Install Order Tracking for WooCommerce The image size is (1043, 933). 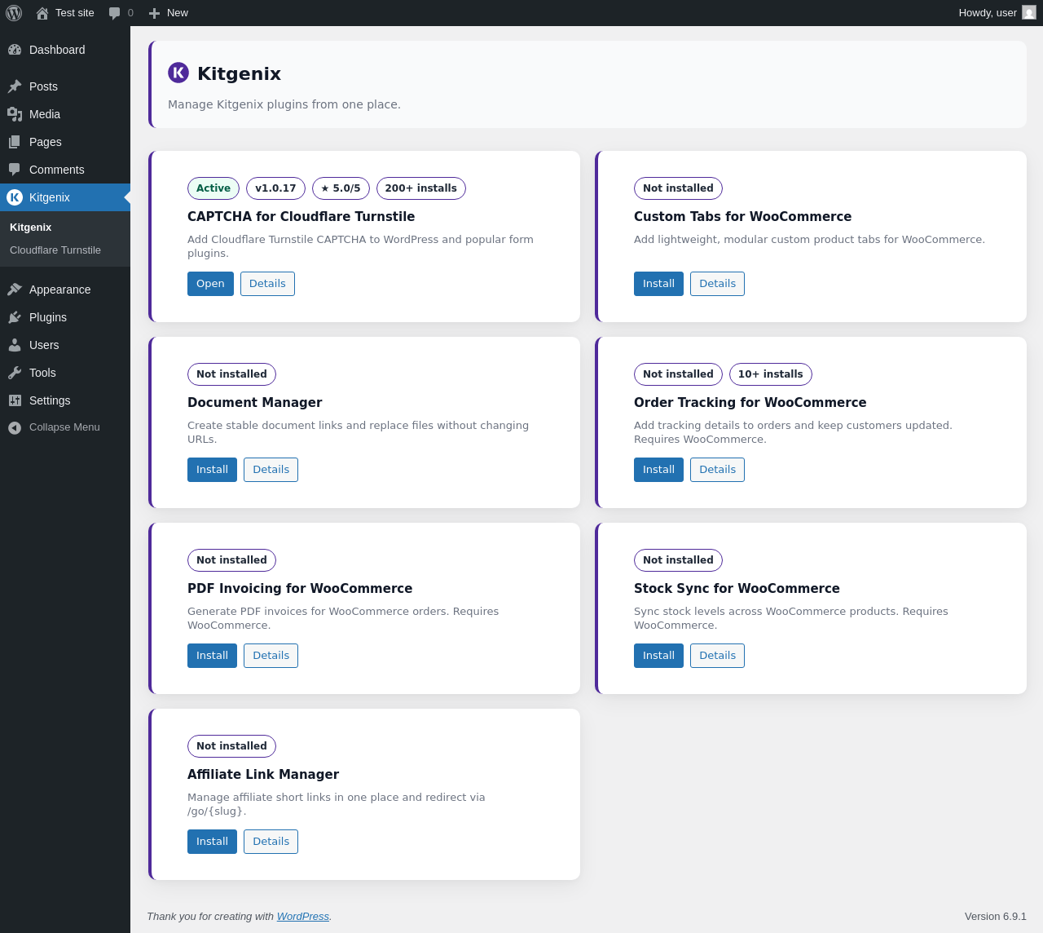[x=658, y=470]
